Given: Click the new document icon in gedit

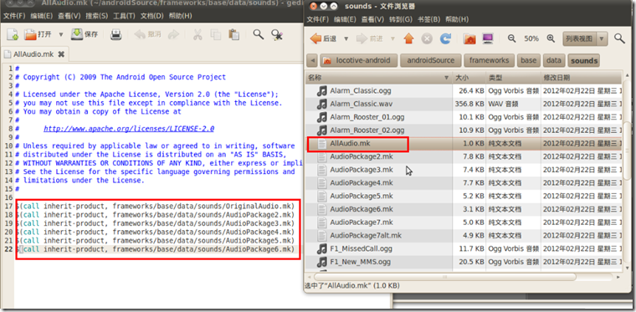Looking at the screenshot, I should (13, 34).
